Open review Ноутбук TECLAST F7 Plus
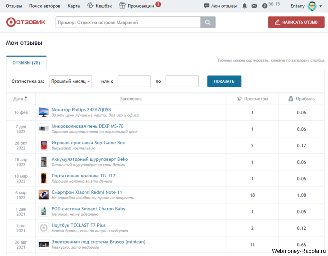This screenshot has height=256, width=328. coord(78,225)
